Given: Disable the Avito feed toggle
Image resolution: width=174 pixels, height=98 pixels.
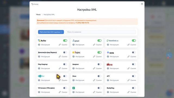Looking at the screenshot, I should 65,41.
